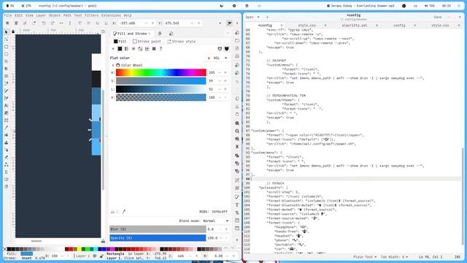The width and height of the screenshot is (467, 263).
Task: Increase the Hue value with plus button
Action: [x=225, y=72]
